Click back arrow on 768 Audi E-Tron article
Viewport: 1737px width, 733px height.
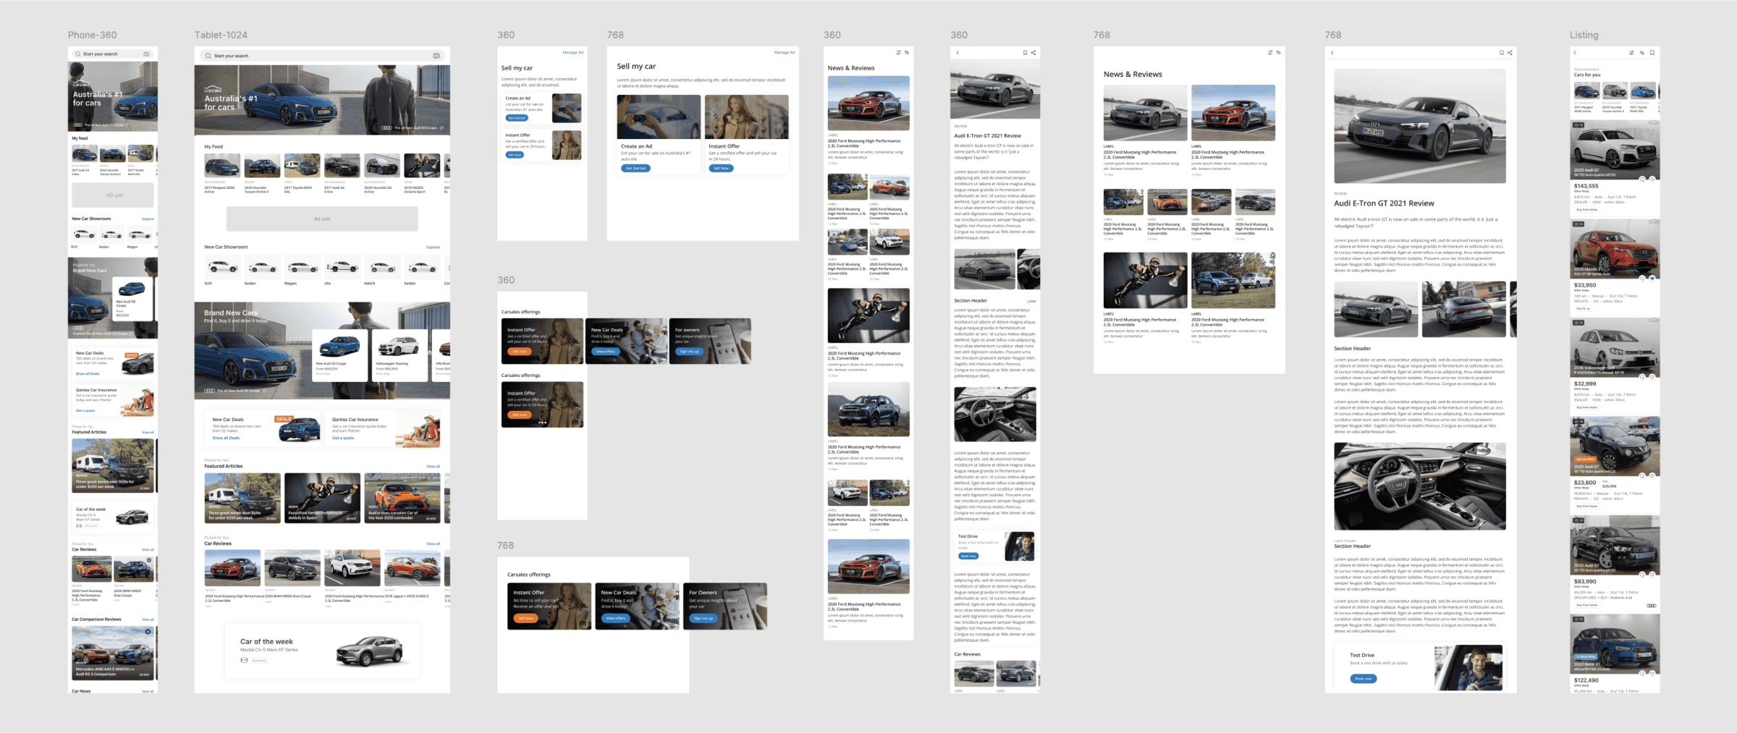(1332, 53)
